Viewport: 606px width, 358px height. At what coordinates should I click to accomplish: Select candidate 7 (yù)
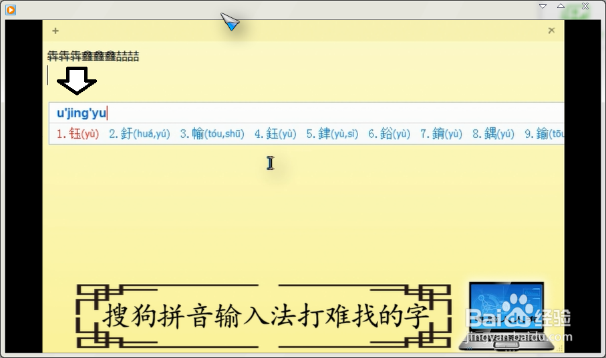[x=442, y=134]
